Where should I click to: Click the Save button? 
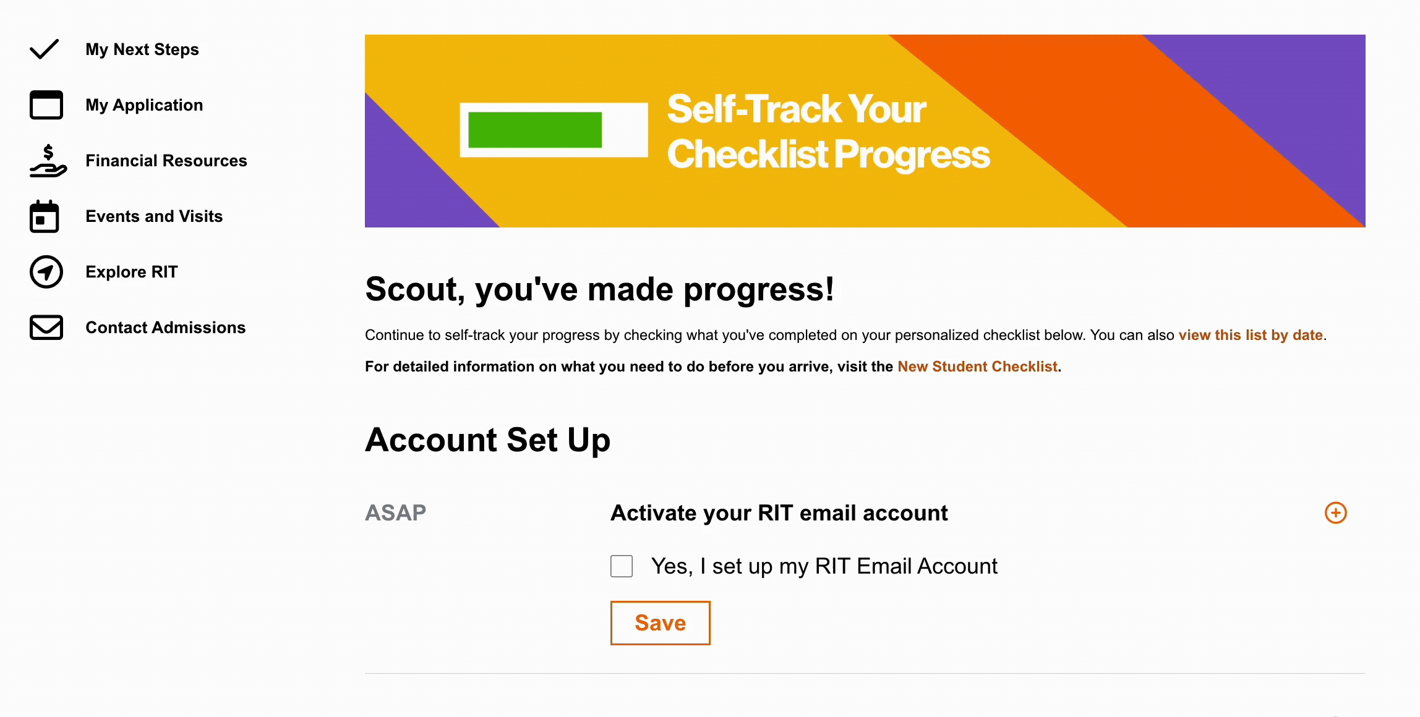coord(659,622)
